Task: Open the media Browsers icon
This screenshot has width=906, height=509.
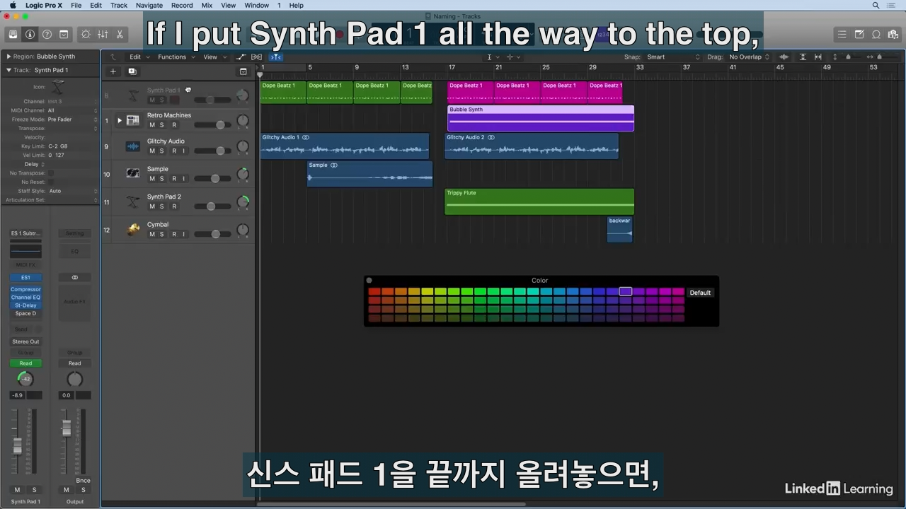Action: click(x=893, y=34)
